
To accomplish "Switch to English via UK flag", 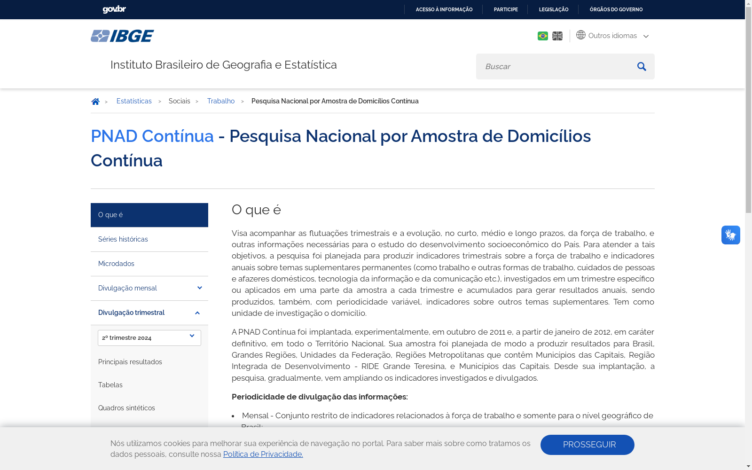I will point(557,36).
